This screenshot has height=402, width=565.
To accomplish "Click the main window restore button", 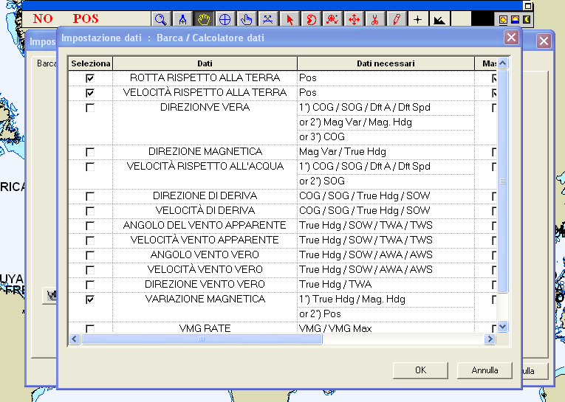I will point(528,6).
